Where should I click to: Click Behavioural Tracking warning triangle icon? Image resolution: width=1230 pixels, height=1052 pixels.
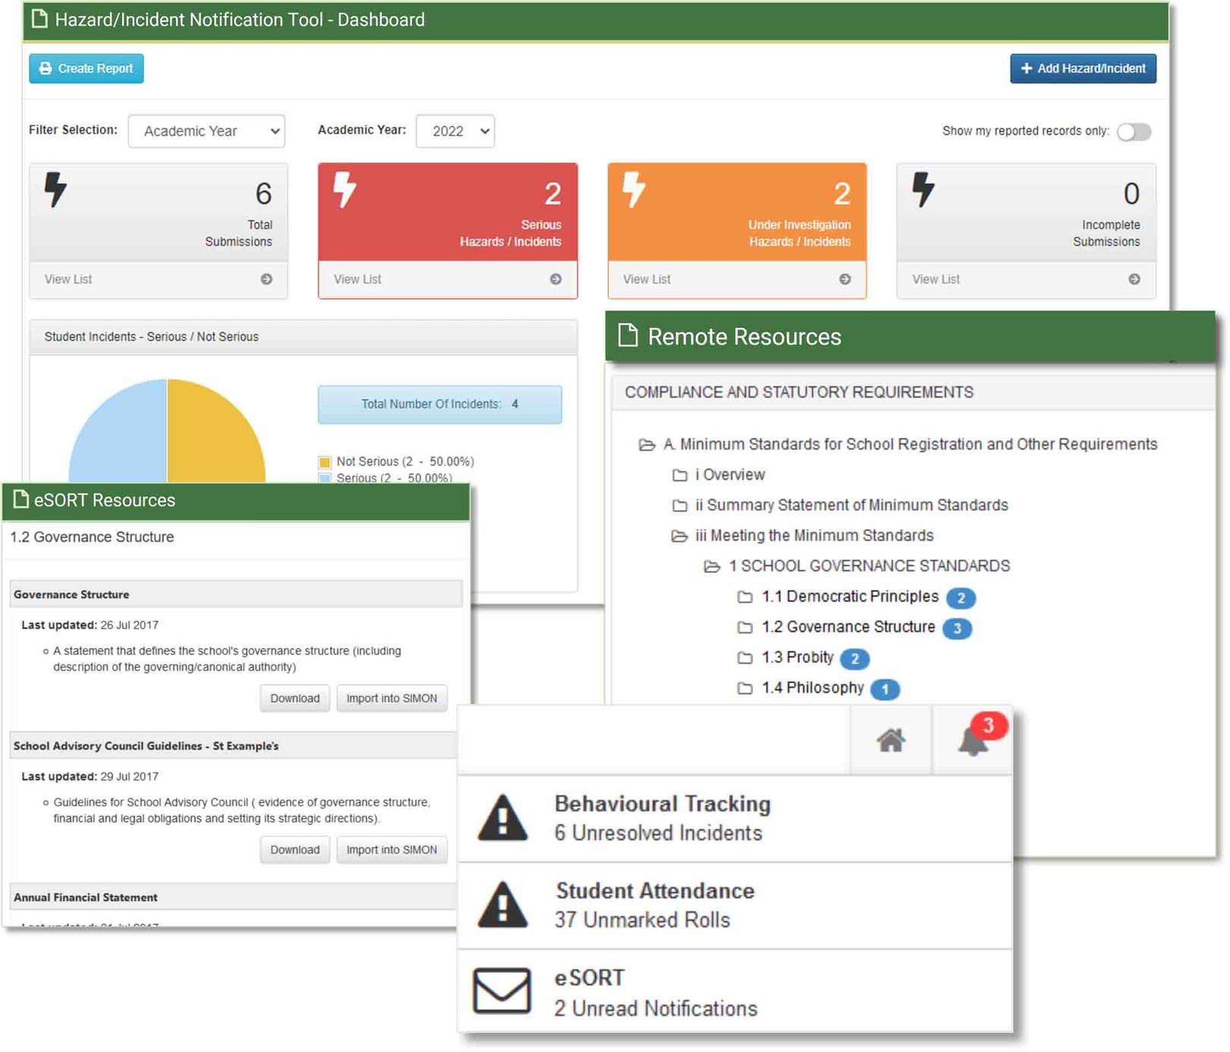(502, 818)
